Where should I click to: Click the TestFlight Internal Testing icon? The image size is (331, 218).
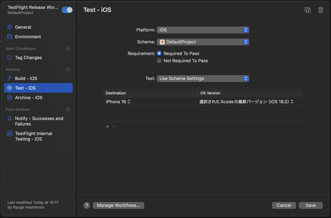pos(10,133)
